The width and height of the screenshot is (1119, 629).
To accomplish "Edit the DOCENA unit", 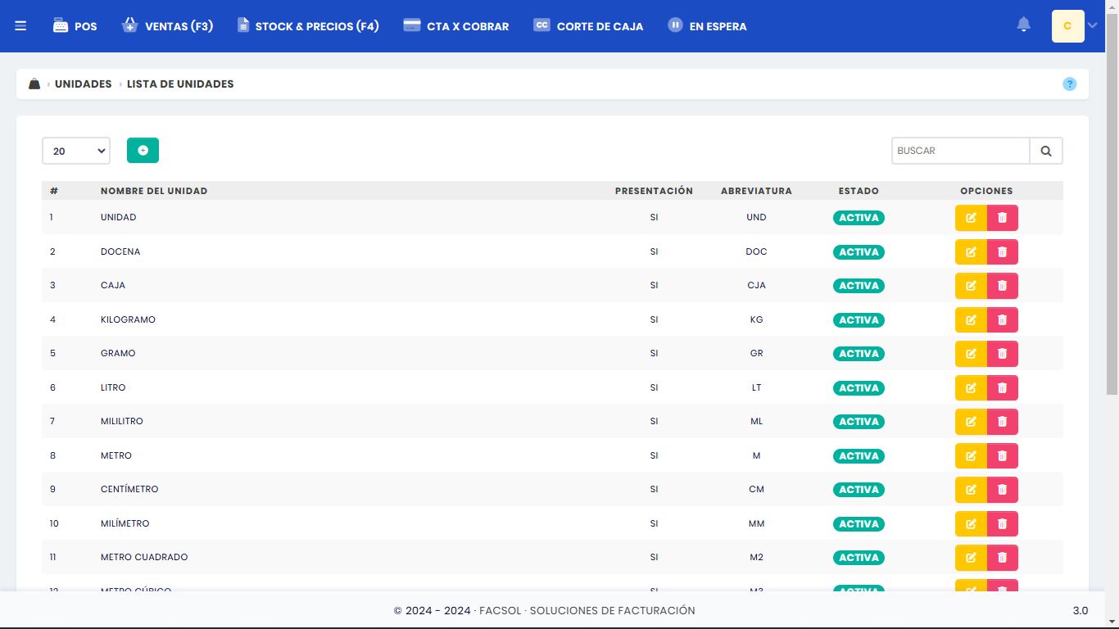I will 971,252.
